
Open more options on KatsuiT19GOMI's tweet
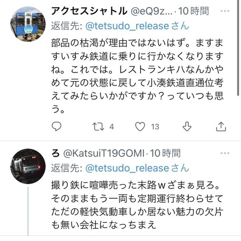(225, 153)
